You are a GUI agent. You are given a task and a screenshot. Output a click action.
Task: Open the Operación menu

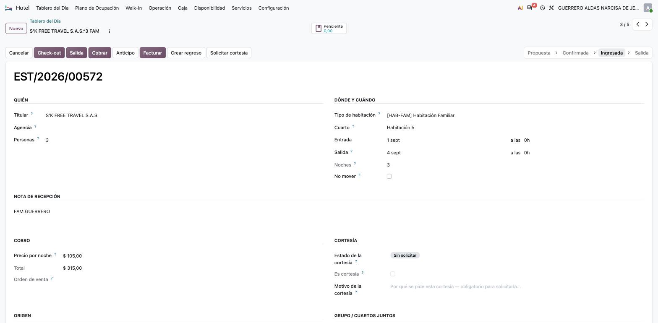(x=160, y=8)
